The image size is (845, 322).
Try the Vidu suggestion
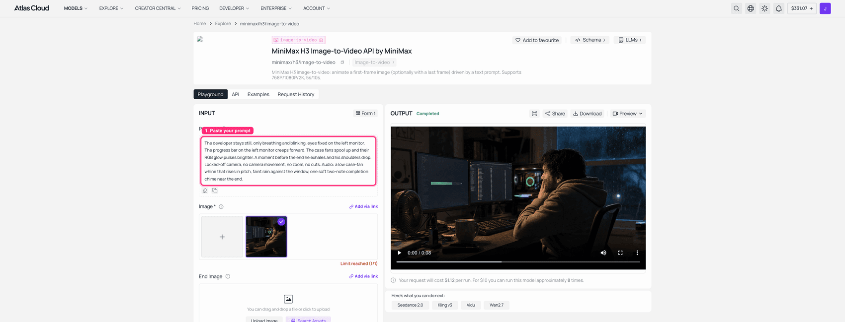[x=471, y=305]
